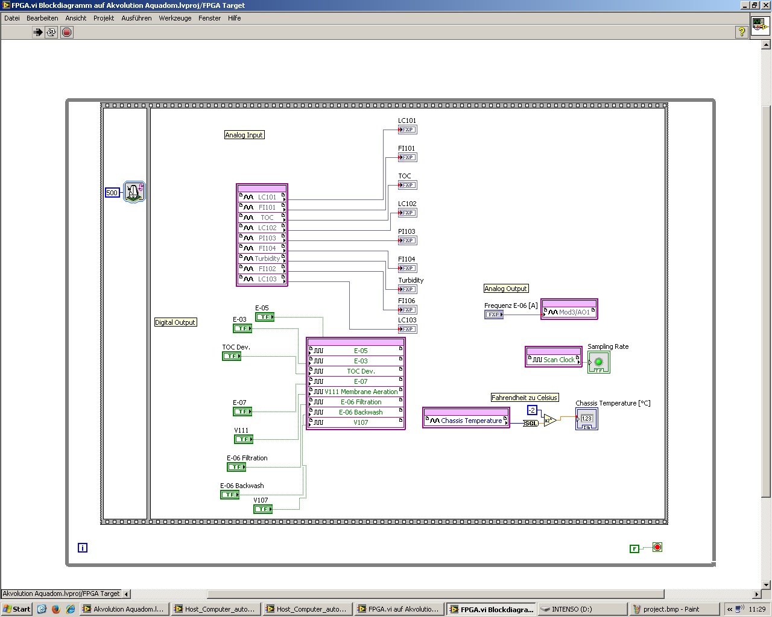Click the Run Continuously toolbar icon
Image resolution: width=772 pixels, height=617 pixels.
pyautogui.click(x=51, y=33)
